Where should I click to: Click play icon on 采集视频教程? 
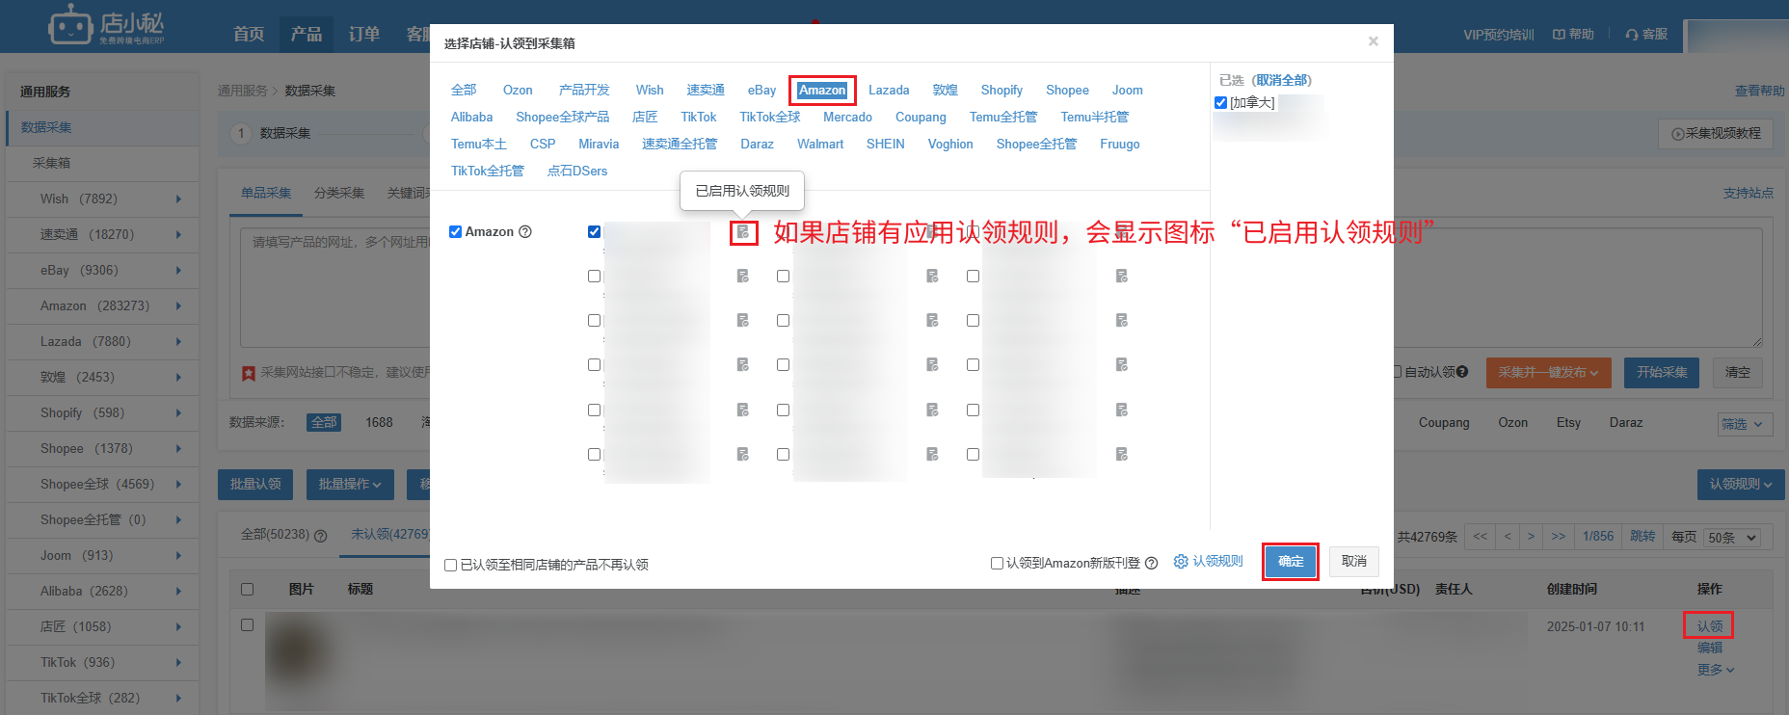point(1677,134)
